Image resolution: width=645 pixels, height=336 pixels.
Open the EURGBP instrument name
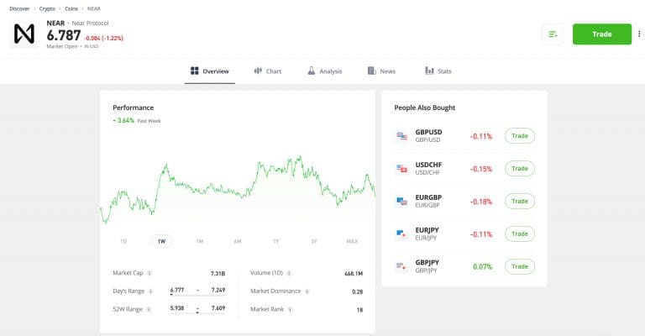[x=428, y=197]
